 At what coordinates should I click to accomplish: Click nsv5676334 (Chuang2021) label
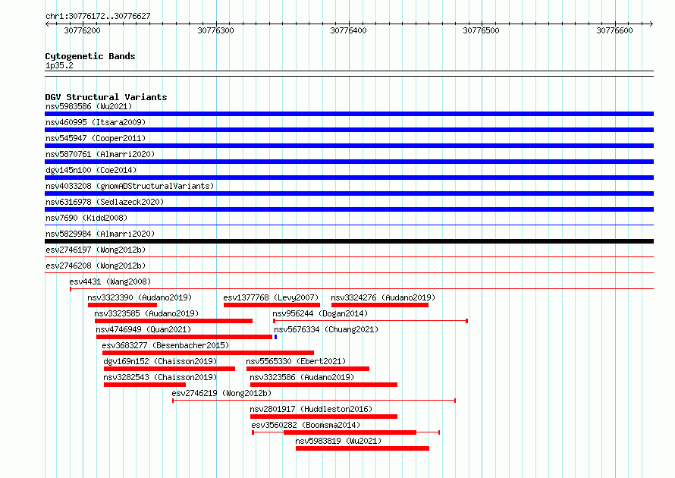(x=326, y=329)
